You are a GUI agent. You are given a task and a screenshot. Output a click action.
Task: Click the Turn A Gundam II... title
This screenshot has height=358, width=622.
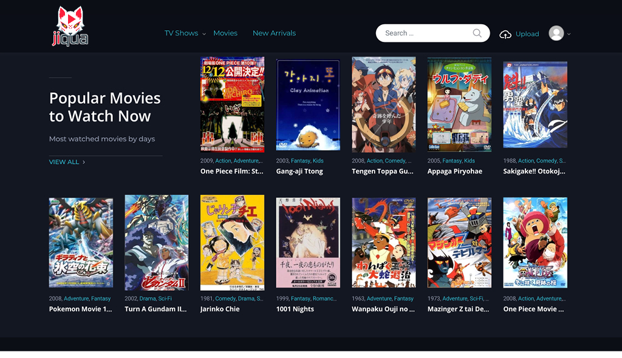click(155, 309)
